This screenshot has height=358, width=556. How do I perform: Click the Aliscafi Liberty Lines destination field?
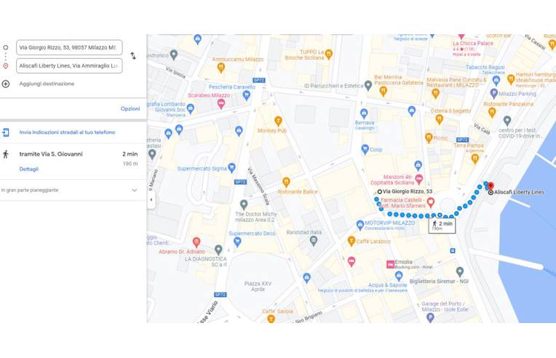point(68,65)
